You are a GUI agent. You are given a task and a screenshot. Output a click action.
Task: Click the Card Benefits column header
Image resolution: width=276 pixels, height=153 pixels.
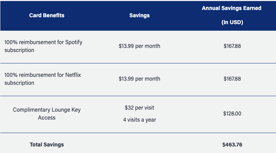click(x=47, y=15)
